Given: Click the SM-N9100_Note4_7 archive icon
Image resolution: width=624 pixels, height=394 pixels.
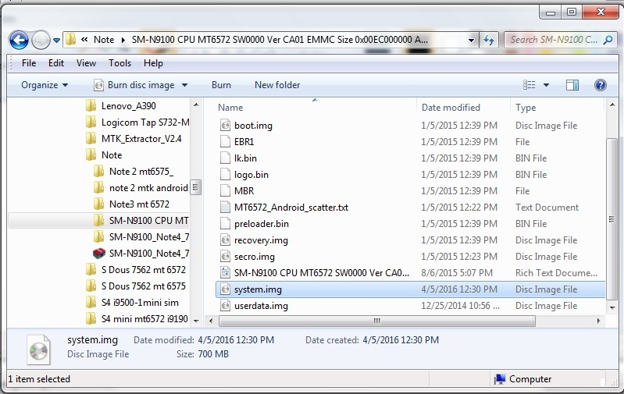Looking at the screenshot, I should [98, 254].
